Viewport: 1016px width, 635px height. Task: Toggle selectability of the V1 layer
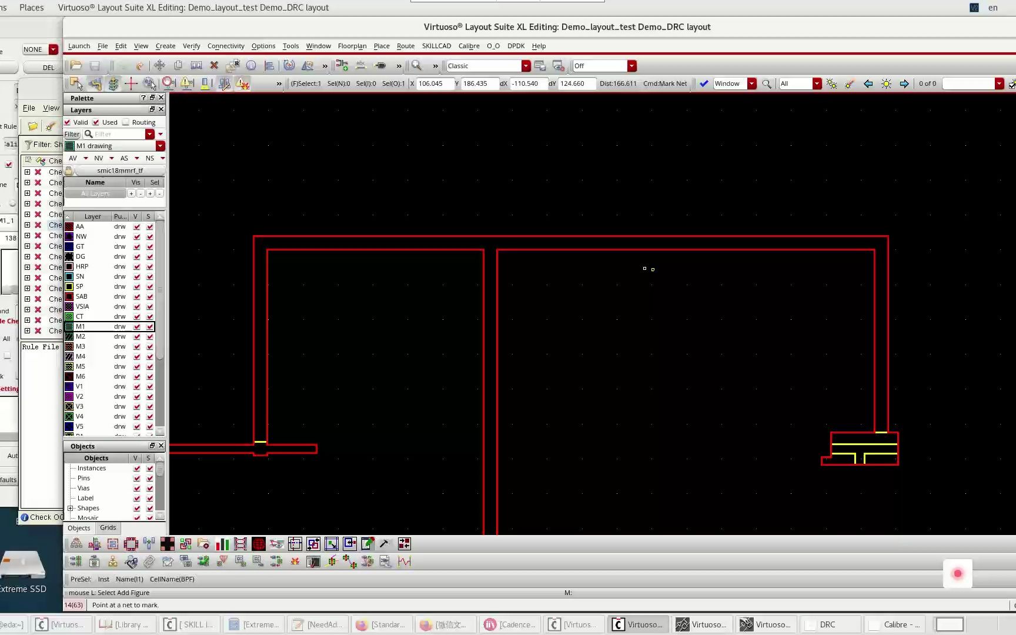point(150,386)
